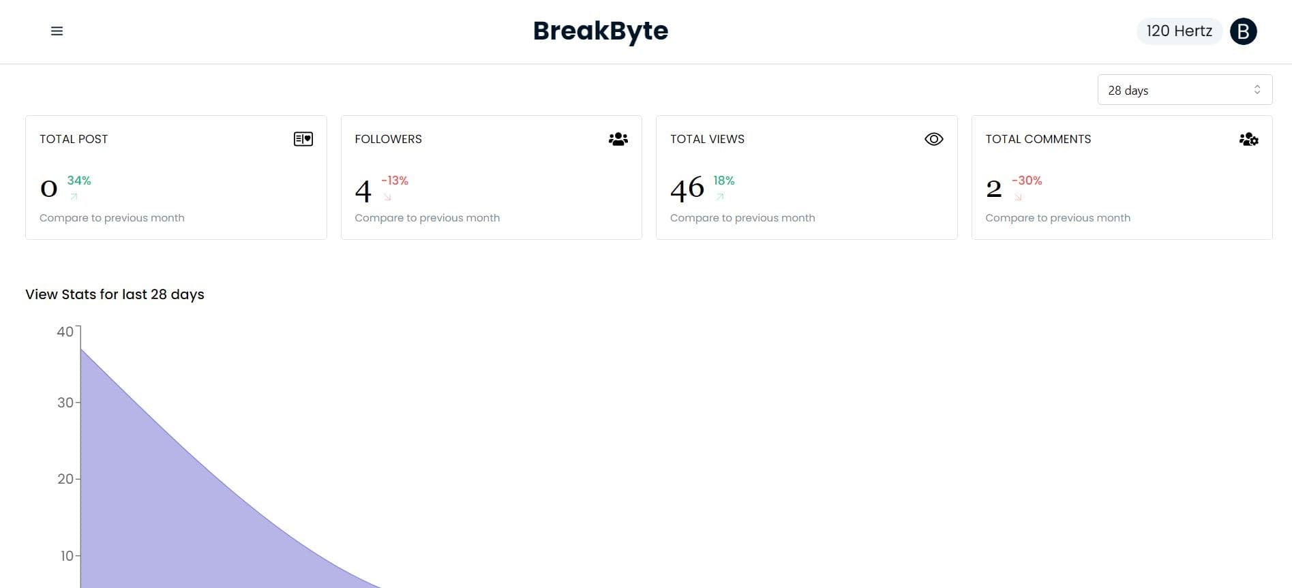
Task: Click the 120 Hertz username badge
Action: (x=1180, y=31)
